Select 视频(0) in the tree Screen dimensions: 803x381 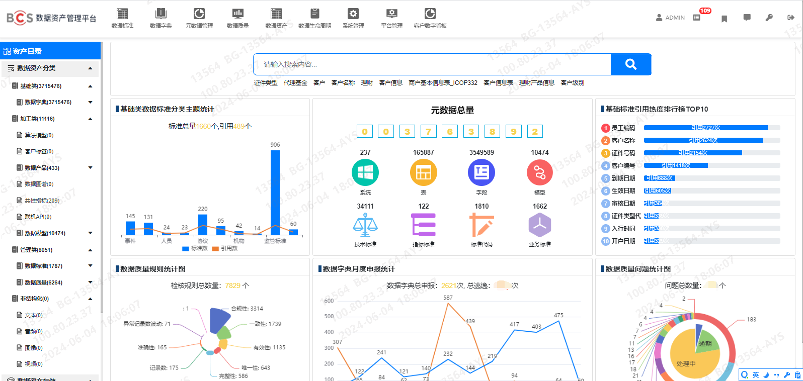click(x=33, y=364)
